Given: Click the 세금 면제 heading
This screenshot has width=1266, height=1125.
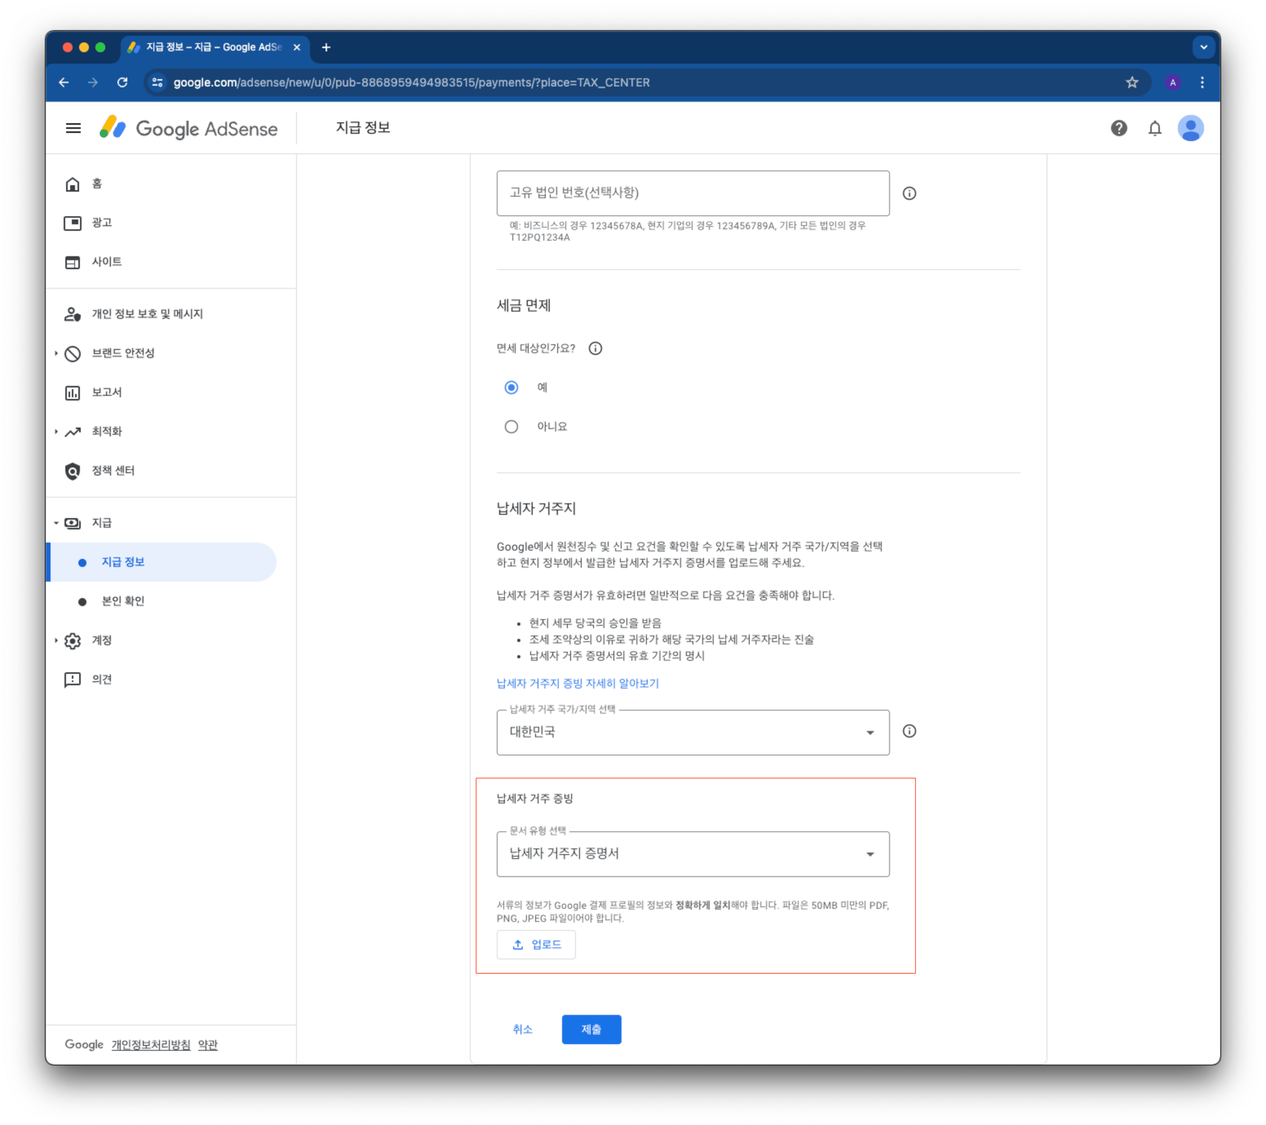Looking at the screenshot, I should pos(523,306).
